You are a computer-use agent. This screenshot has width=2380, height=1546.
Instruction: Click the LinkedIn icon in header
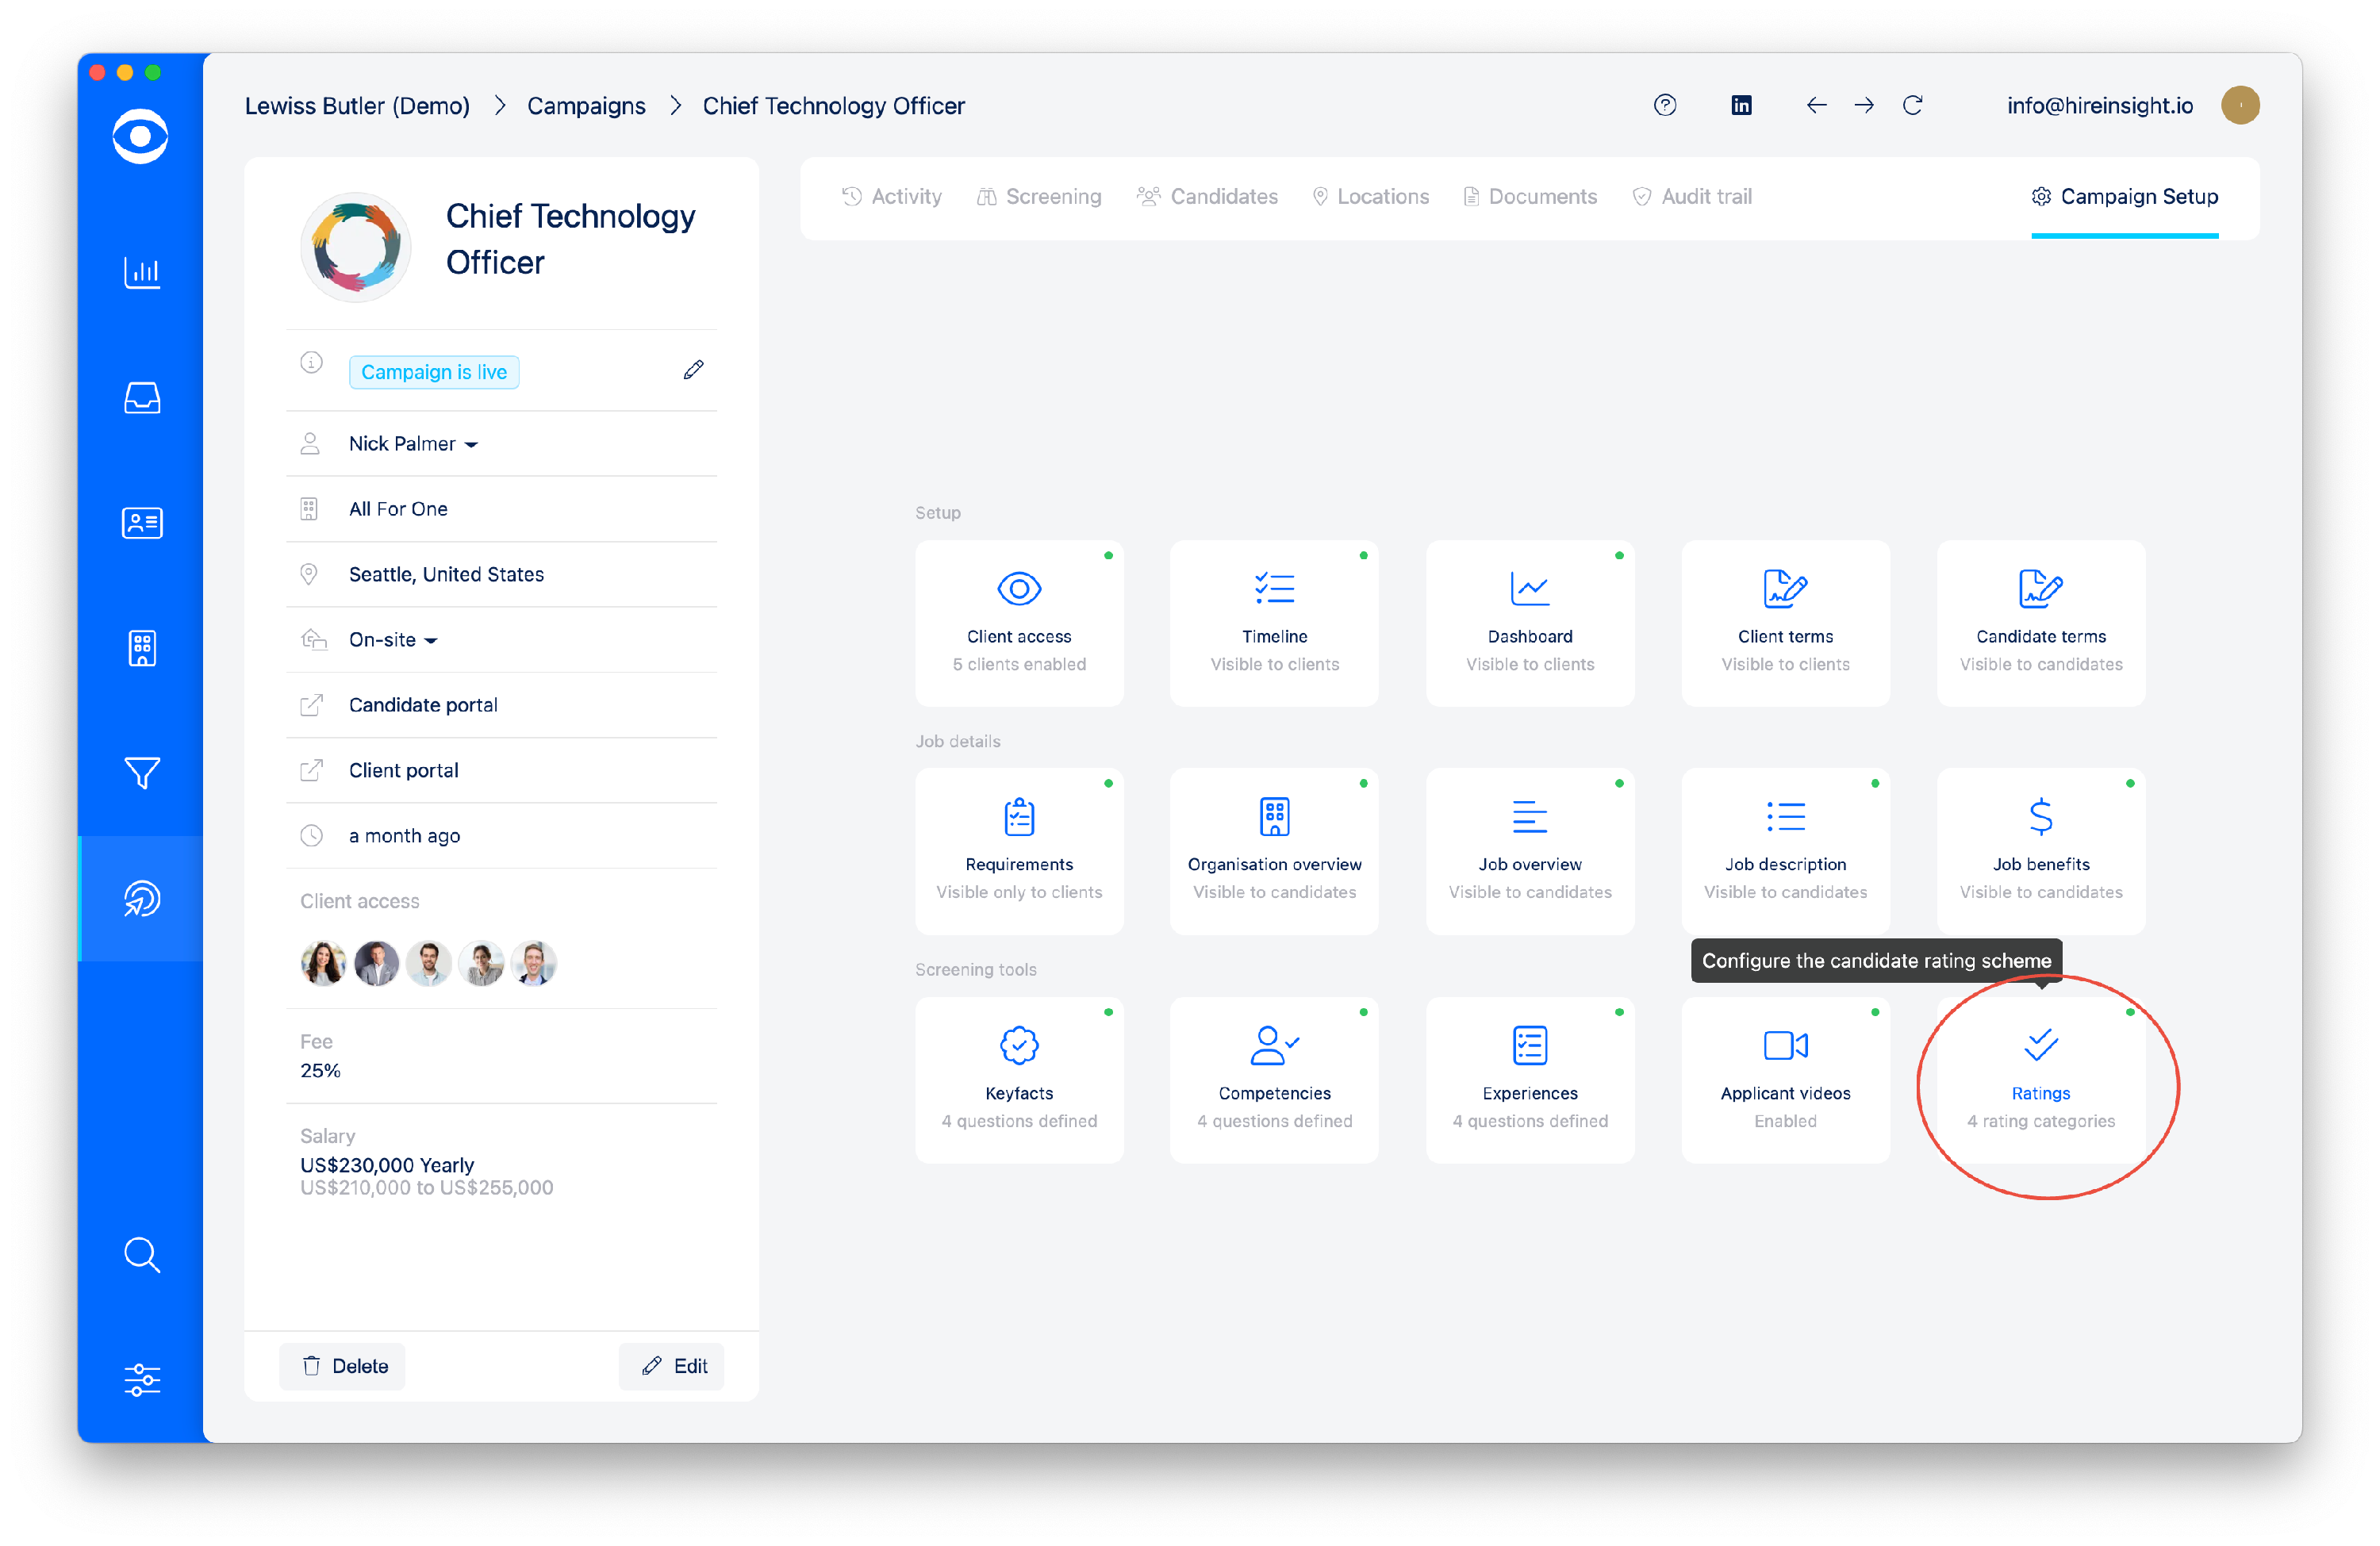click(x=1741, y=105)
